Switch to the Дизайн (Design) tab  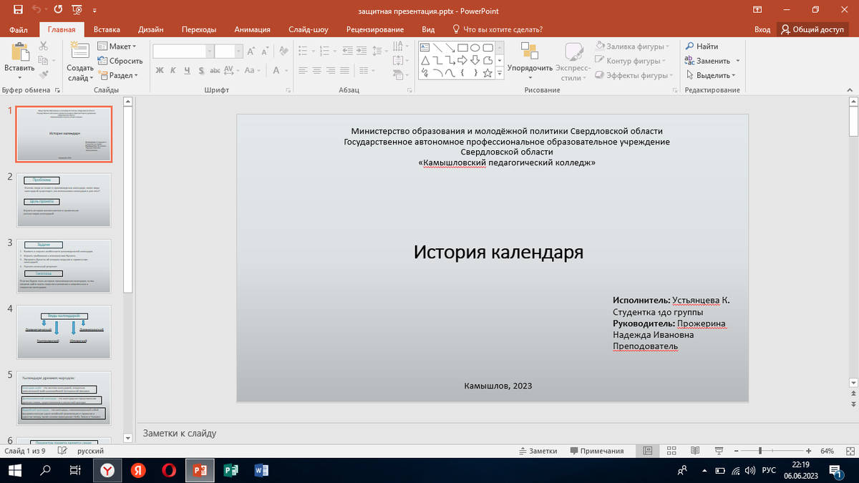point(151,29)
